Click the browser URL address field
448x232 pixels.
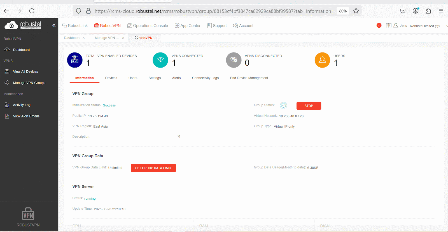[213, 11]
